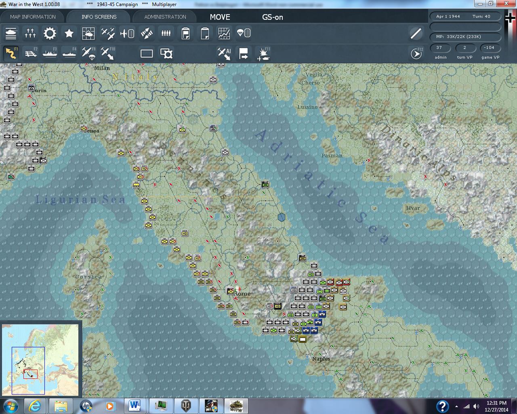Viewport: 517px width, 414px height.
Task: Click the Europe overview minimap
Action: [x=40, y=360]
